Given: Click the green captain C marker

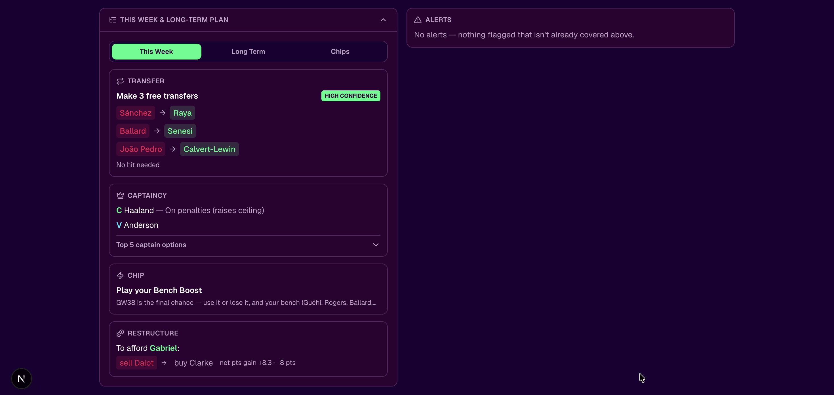Looking at the screenshot, I should coord(119,210).
